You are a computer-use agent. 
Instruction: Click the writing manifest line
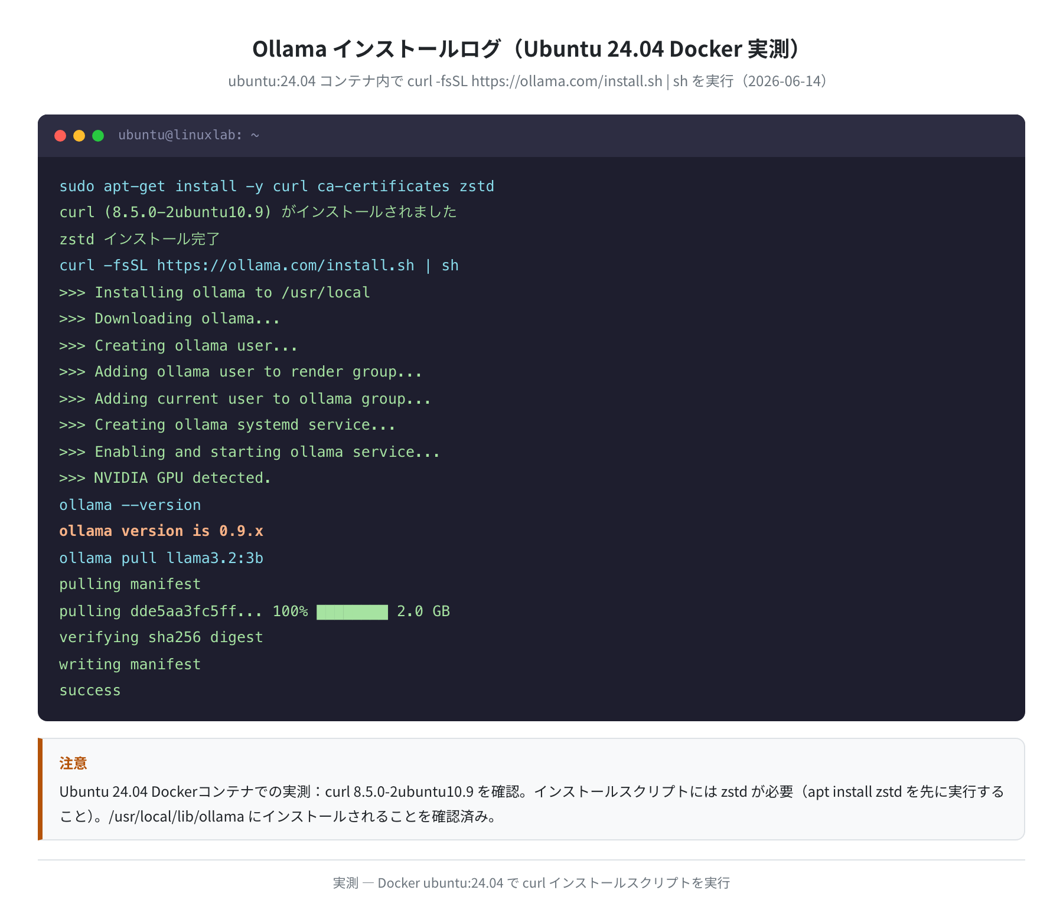point(130,665)
